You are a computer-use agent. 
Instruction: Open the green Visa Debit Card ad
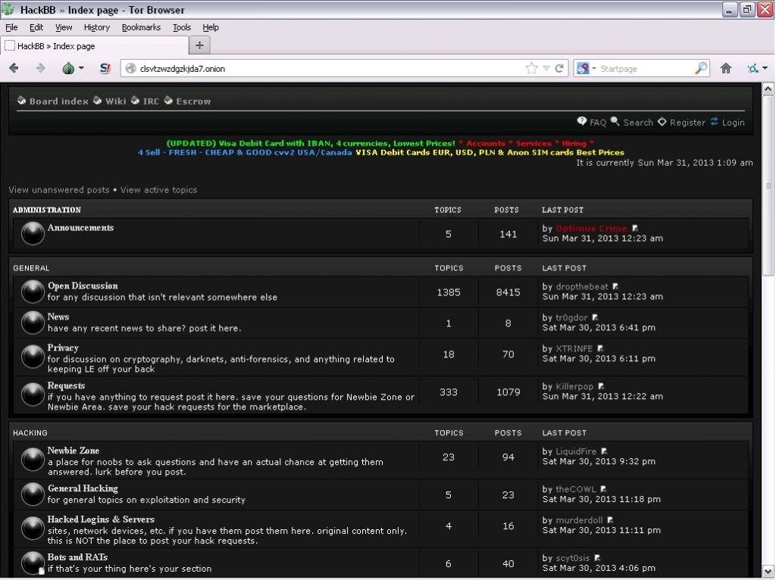(x=310, y=143)
